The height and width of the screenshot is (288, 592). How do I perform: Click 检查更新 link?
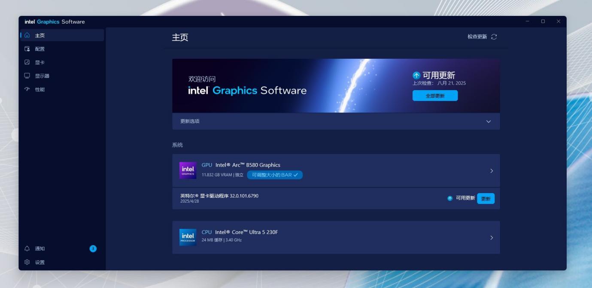477,37
